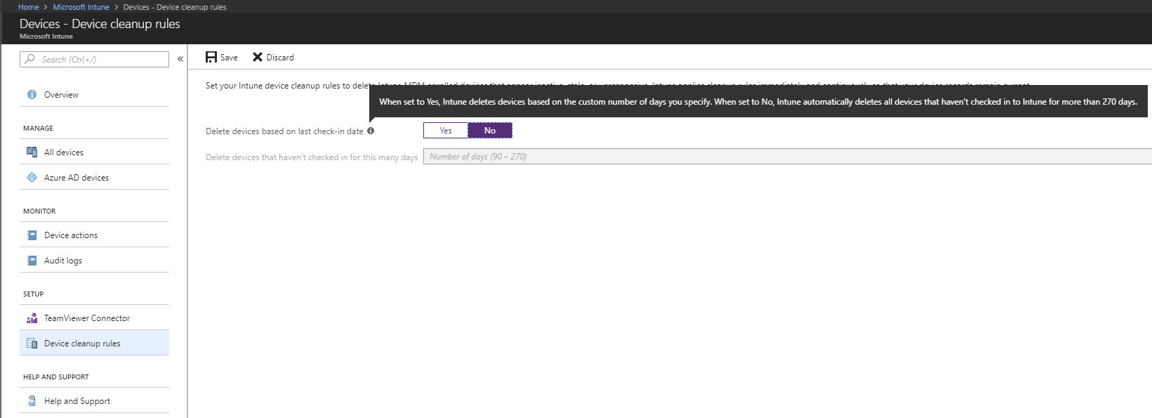Screen dimensions: 1152x418
Task: Click the sidebar search box
Action: pyautogui.click(x=98, y=60)
